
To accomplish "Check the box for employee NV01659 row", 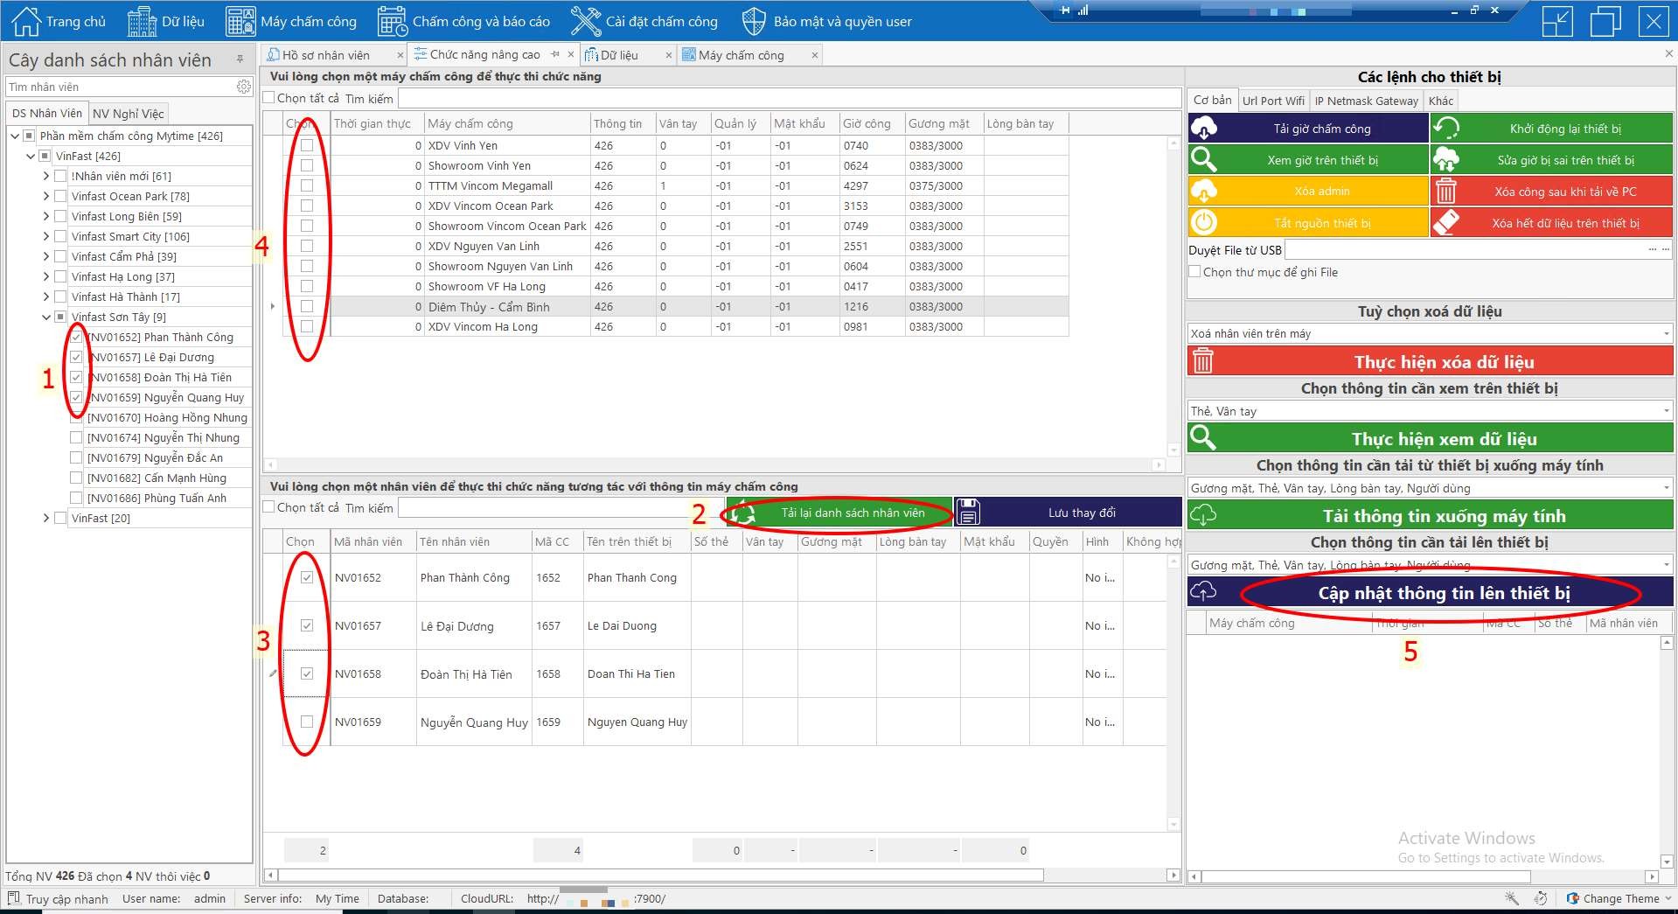I will click(307, 722).
